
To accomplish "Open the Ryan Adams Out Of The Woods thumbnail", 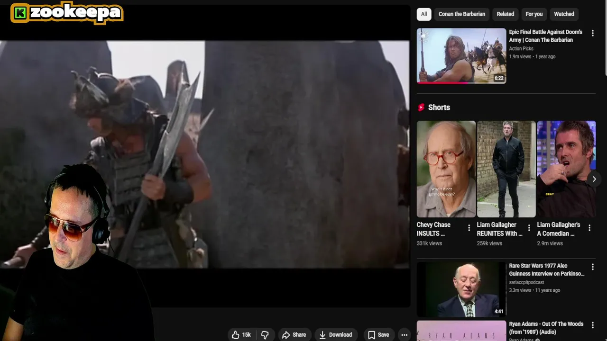I will 461,331.
